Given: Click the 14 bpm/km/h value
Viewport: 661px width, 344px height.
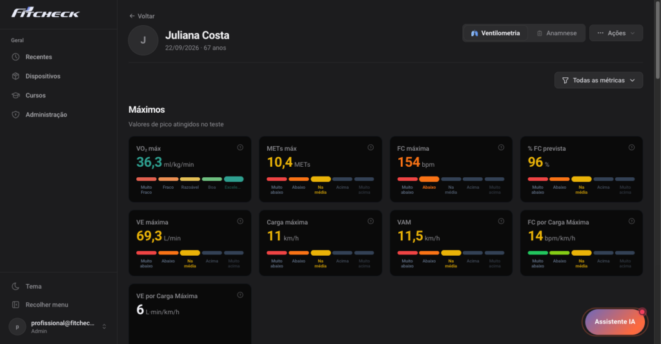Looking at the screenshot, I should [x=551, y=236].
